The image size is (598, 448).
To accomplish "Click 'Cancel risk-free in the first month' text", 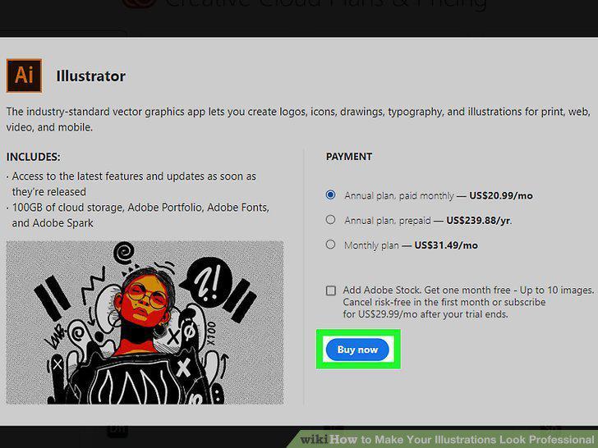I will click(444, 302).
